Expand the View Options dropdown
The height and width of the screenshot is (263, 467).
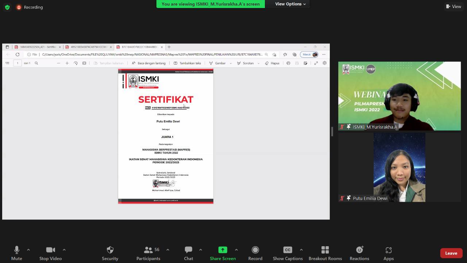point(291,4)
